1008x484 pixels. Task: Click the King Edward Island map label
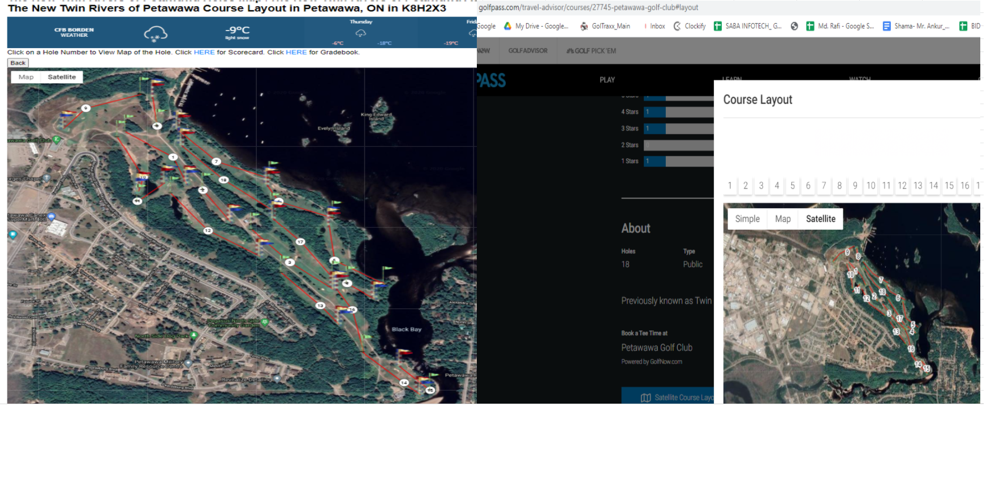pyautogui.click(x=376, y=117)
